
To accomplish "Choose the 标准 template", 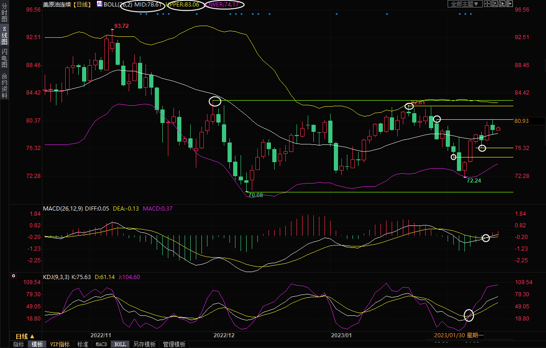I will pos(83,344).
